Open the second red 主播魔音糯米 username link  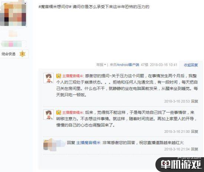[x=73, y=112]
